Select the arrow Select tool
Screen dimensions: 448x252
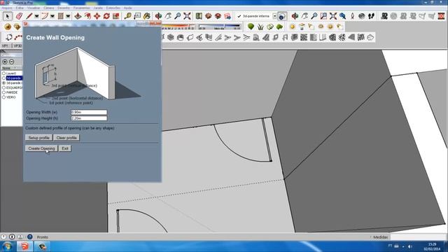click(x=8, y=16)
